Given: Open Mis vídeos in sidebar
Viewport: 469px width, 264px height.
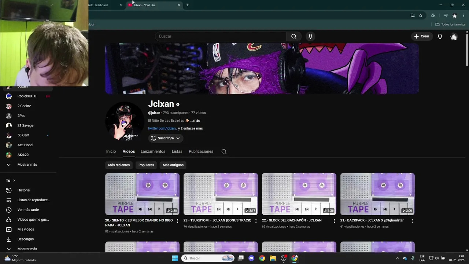Looking at the screenshot, I should [x=28, y=229].
